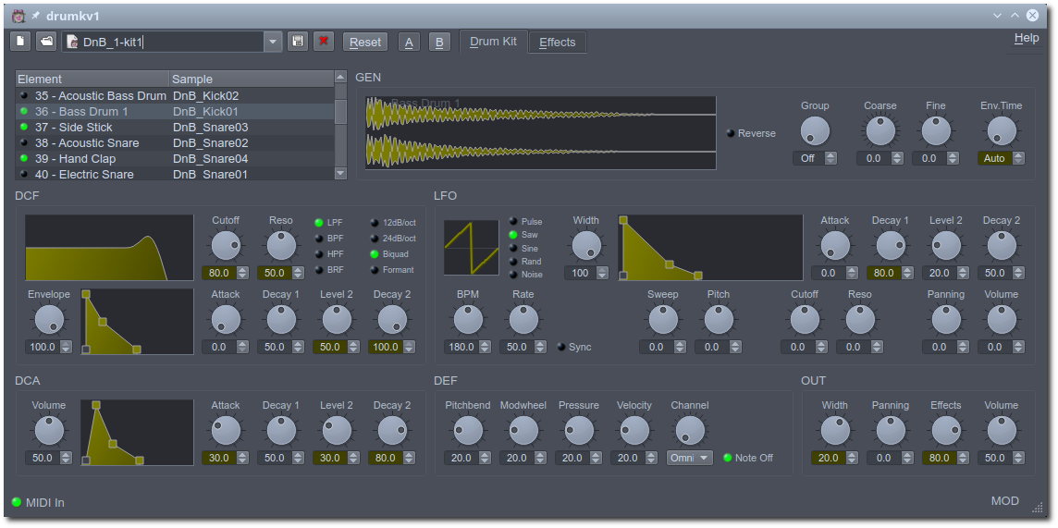The height and width of the screenshot is (528, 1058).
Task: Click the DCF envelope graph
Action: click(137, 322)
